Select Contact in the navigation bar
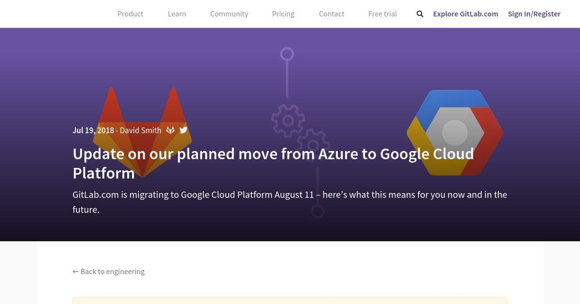Image resolution: width=580 pixels, height=304 pixels. [332, 14]
